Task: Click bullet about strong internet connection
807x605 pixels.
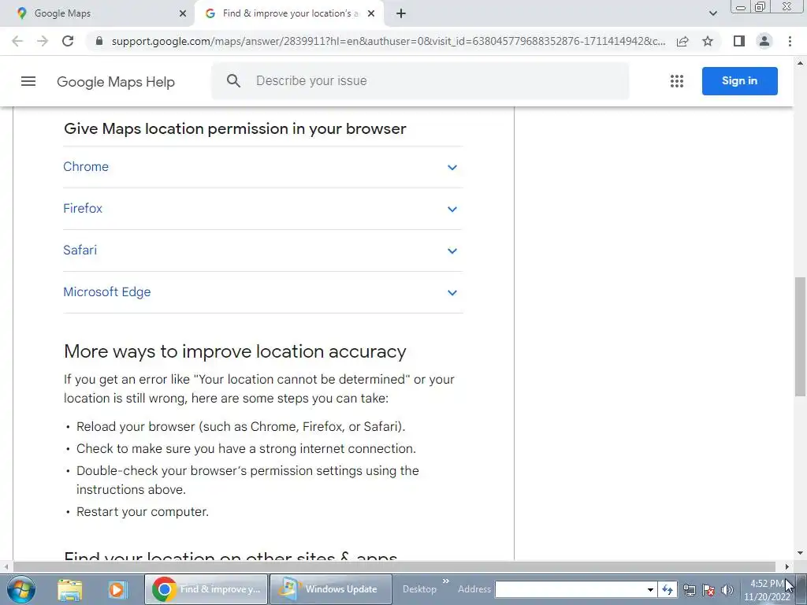Action: tap(246, 448)
